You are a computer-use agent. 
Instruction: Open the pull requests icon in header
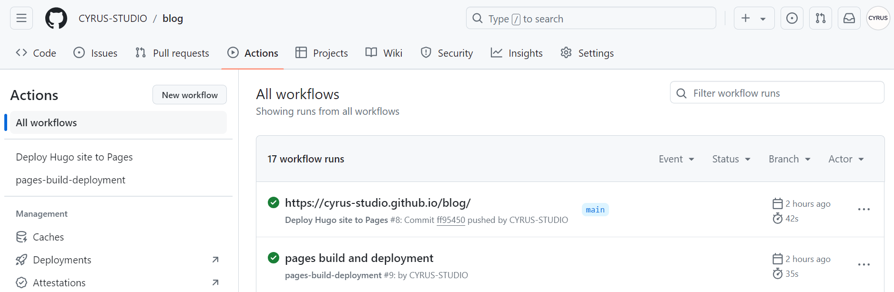820,19
